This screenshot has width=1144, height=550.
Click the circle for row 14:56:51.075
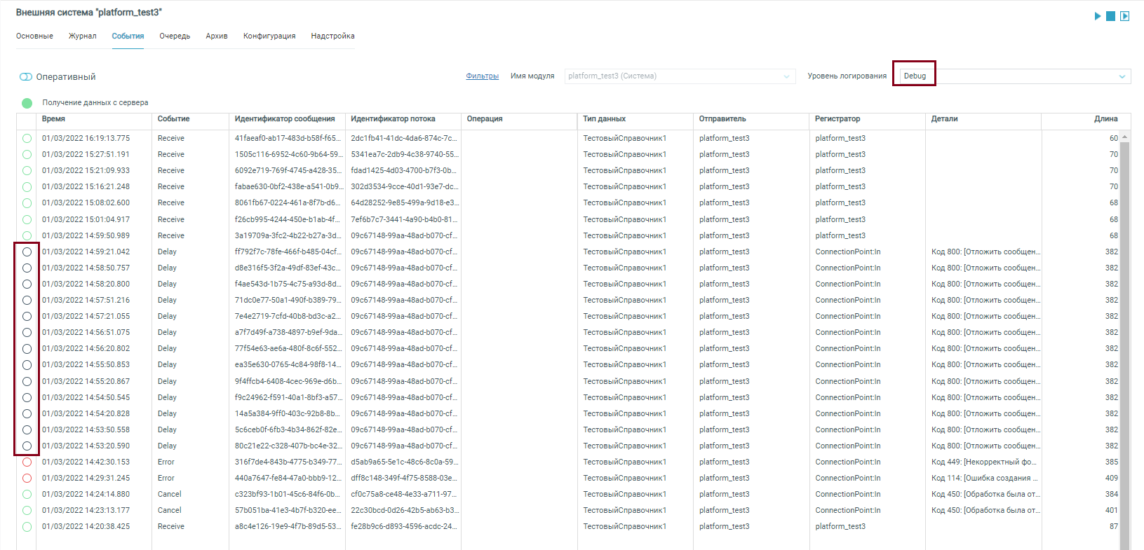[27, 333]
